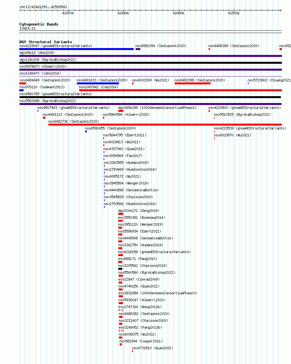This screenshot has height=364, width=291.
Task: Click nsv4507443 gnomADStructuralVariants label
Action: click(74, 108)
